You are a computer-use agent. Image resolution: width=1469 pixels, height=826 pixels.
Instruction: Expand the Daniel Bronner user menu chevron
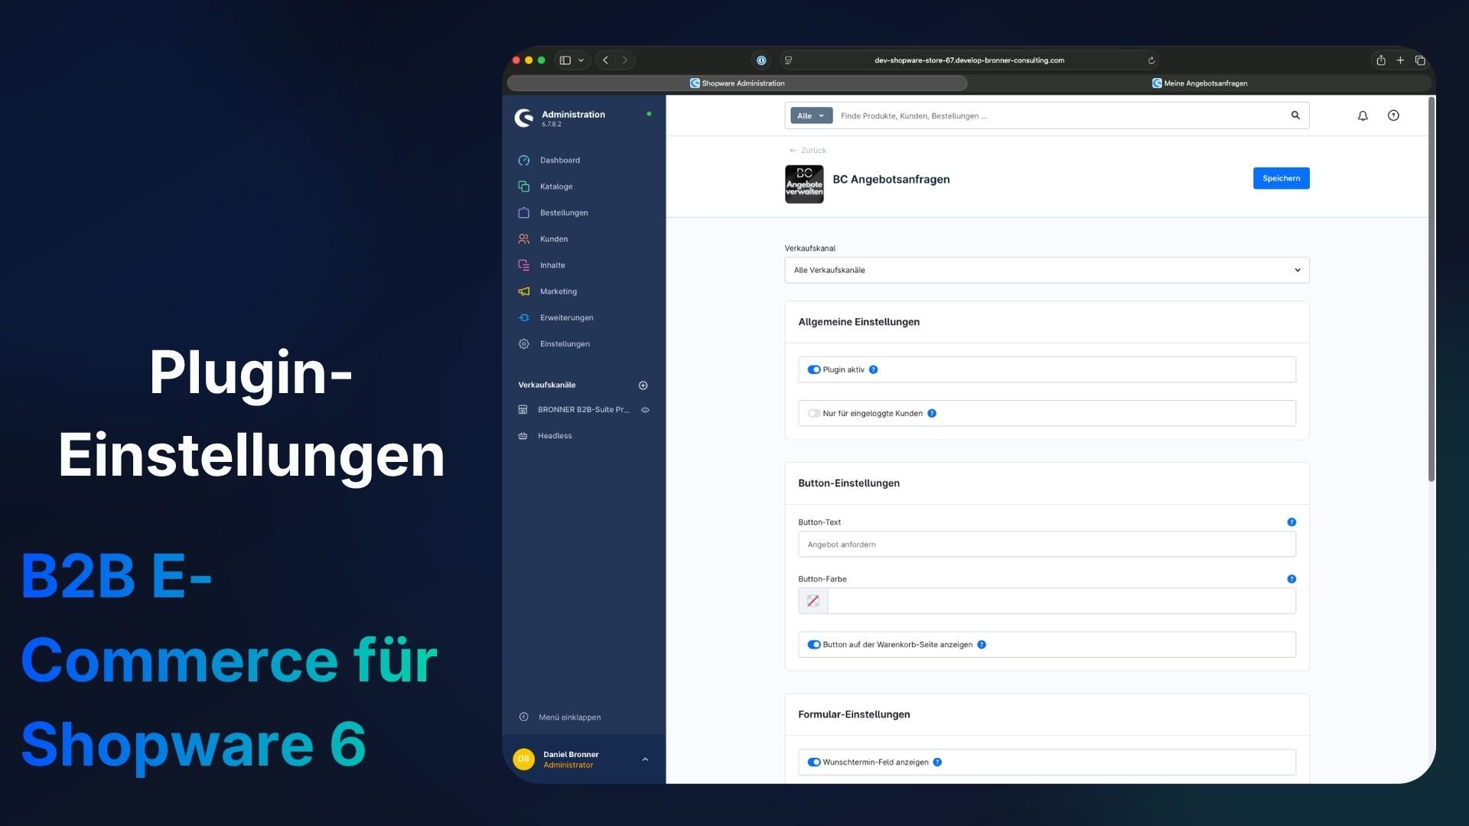tap(645, 759)
